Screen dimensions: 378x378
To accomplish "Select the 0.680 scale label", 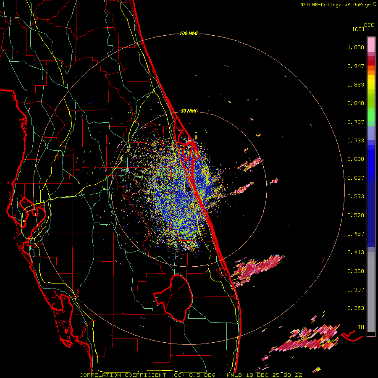I will tap(356, 159).
